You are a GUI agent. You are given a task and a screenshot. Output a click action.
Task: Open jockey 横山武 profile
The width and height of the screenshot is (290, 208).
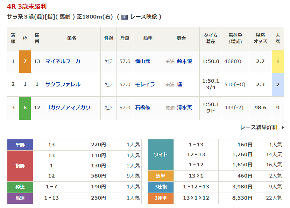click(x=143, y=61)
